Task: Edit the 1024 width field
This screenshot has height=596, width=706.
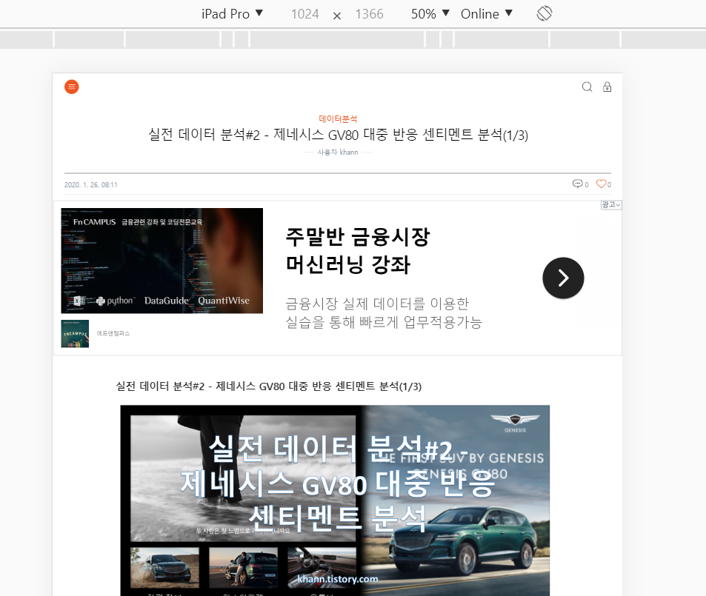Action: [x=304, y=14]
